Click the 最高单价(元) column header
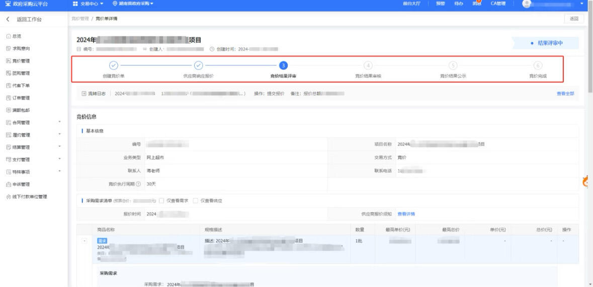593x287 pixels. tap(397, 230)
